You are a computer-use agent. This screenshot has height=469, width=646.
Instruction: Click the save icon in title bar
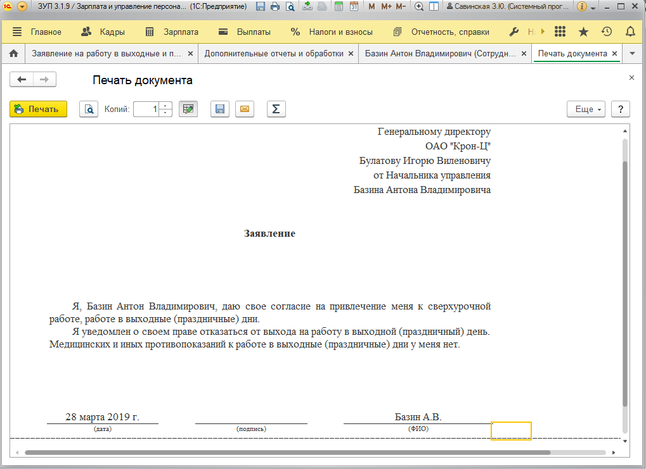[261, 6]
